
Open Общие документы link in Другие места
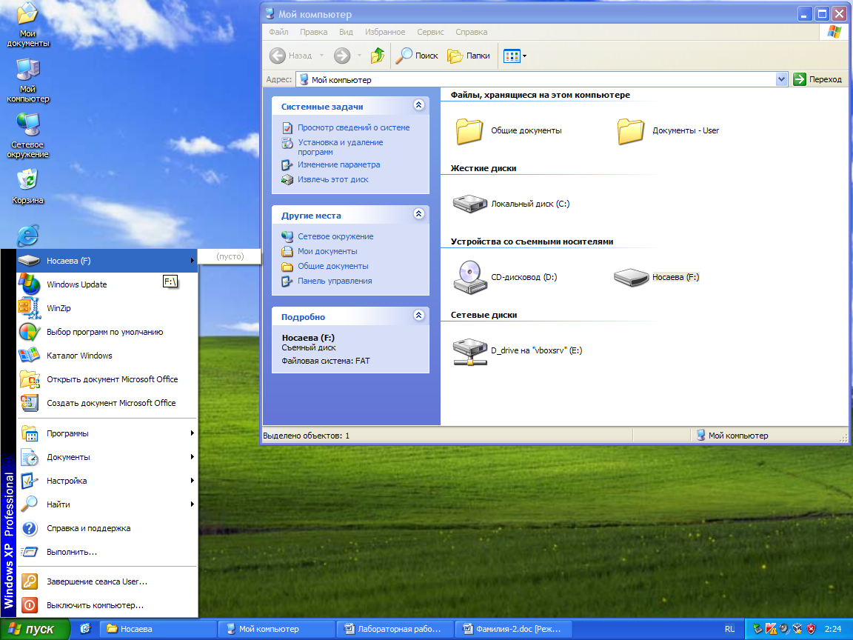click(333, 266)
